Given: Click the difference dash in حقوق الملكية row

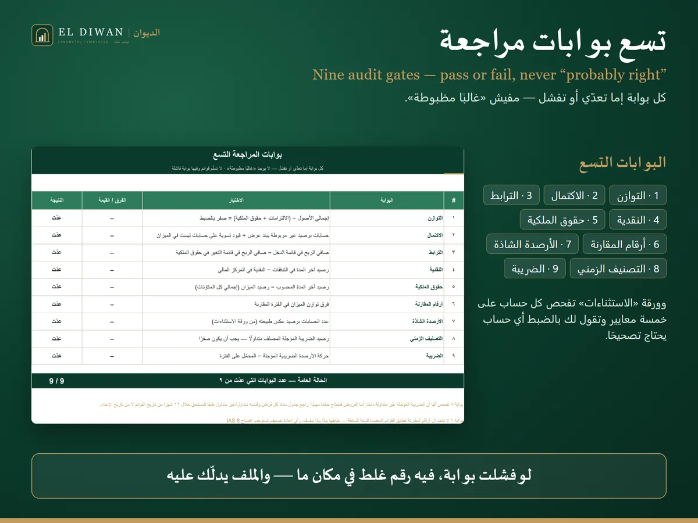Looking at the screenshot, I should (112, 287).
